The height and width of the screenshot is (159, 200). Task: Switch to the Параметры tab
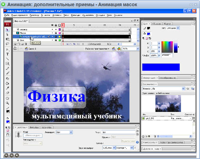pos(47,127)
